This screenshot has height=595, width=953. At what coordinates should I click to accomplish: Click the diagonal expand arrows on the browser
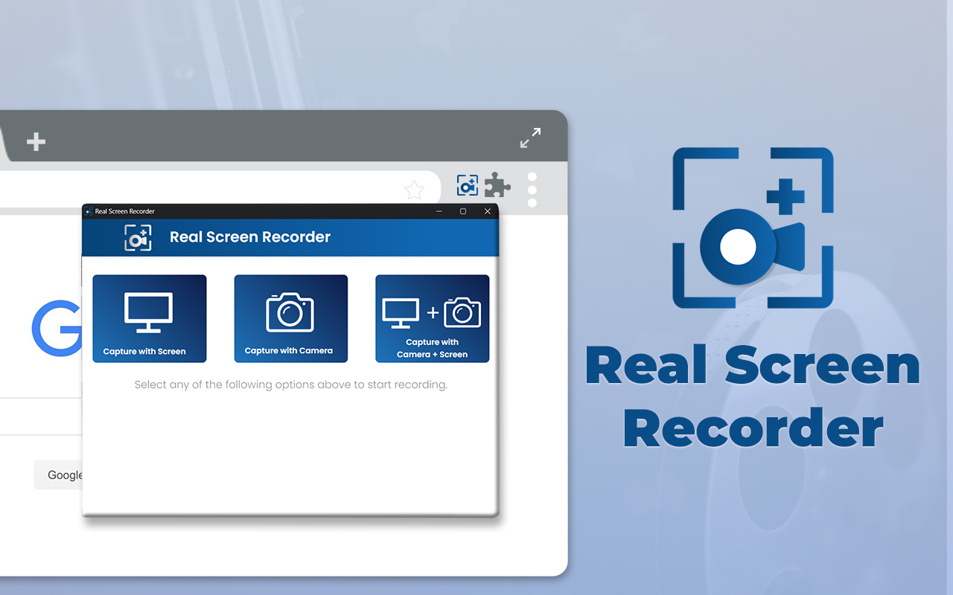coord(530,138)
